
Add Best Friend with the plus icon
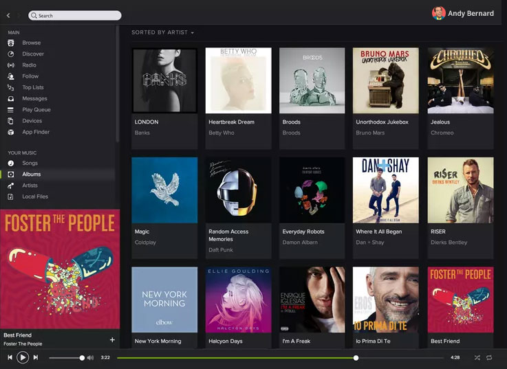click(x=112, y=339)
